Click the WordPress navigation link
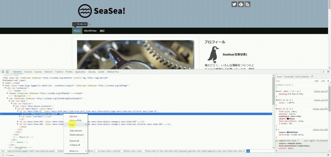The image size is (331, 157). click(90, 31)
